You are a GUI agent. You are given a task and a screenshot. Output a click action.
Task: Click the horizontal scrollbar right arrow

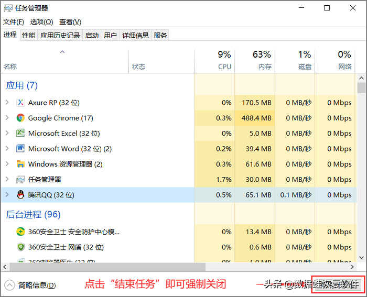coord(352,267)
